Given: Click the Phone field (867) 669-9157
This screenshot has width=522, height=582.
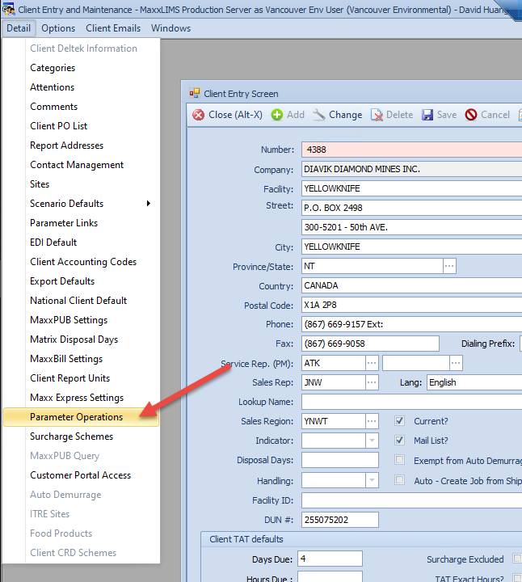Looking at the screenshot, I should pyautogui.click(x=412, y=324).
